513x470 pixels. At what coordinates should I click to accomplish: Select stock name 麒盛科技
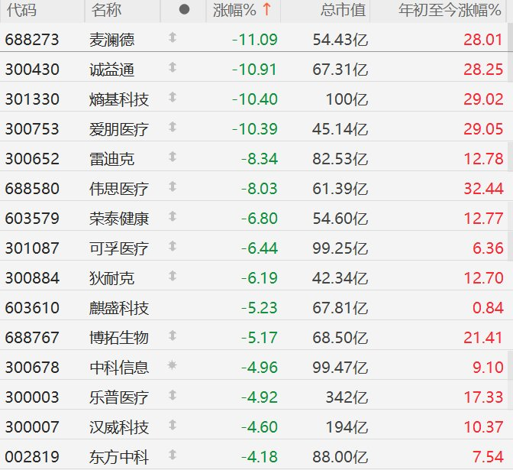click(x=119, y=308)
